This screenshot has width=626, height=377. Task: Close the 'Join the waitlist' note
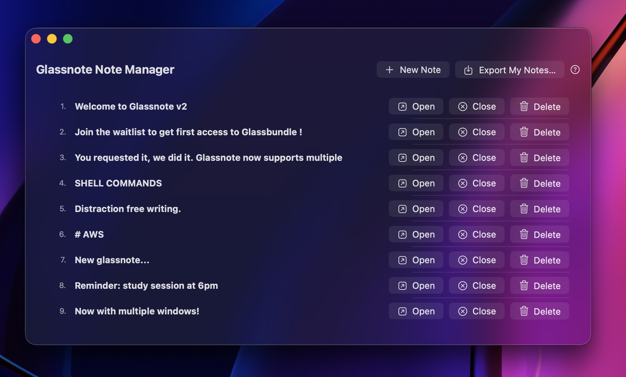(477, 132)
